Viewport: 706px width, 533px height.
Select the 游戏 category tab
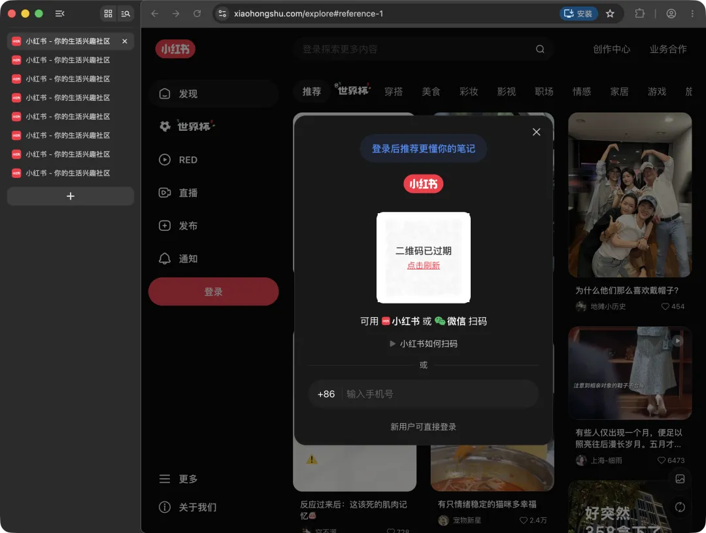tap(657, 92)
